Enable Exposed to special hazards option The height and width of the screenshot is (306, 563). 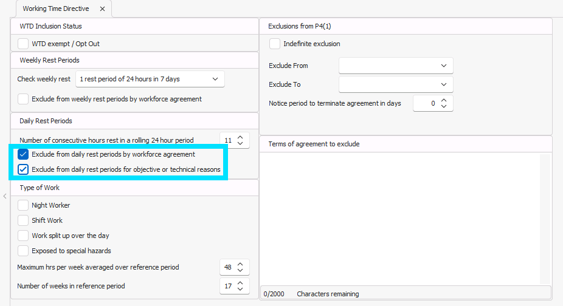(23, 251)
